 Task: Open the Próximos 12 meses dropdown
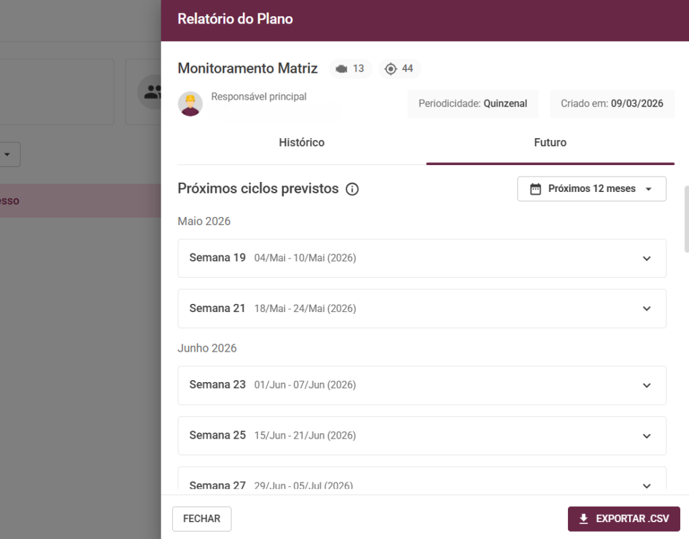(x=591, y=189)
